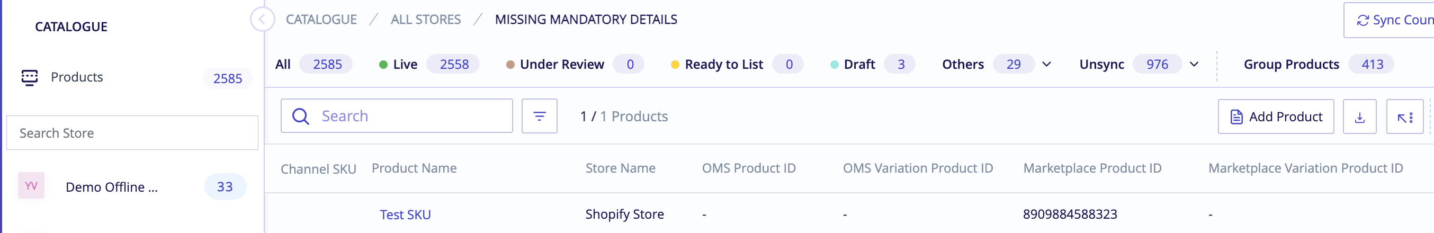1434x233 pixels.
Task: Click the Add Product button
Action: [1275, 117]
